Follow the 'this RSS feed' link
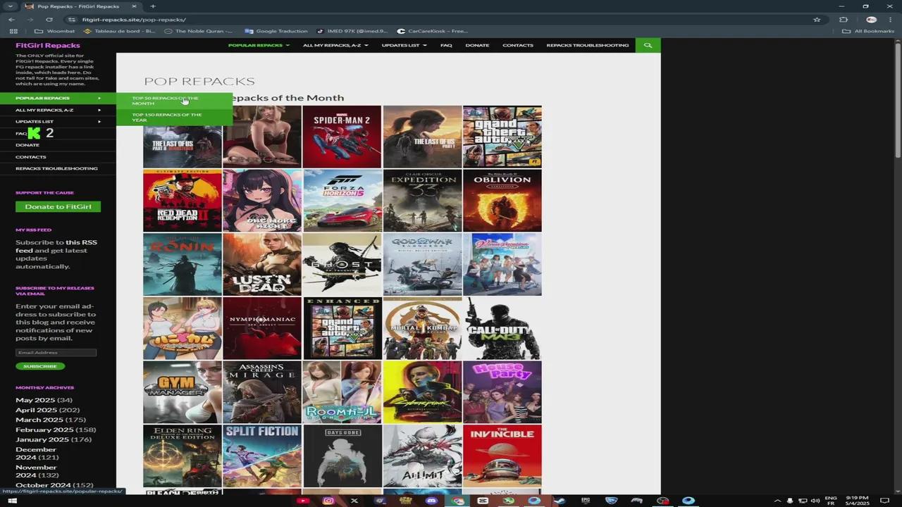902x507 pixels. pos(56,246)
